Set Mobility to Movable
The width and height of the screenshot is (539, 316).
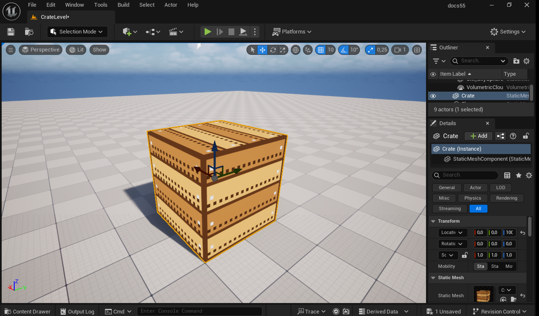[509, 266]
